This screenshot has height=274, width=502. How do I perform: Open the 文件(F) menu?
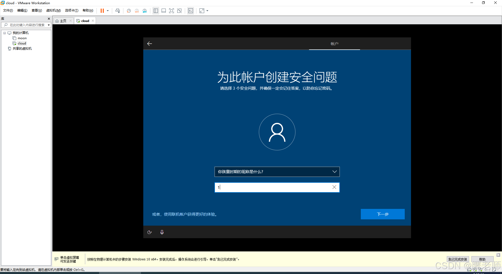[8, 10]
